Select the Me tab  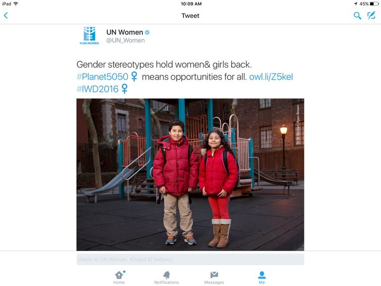[262, 277]
